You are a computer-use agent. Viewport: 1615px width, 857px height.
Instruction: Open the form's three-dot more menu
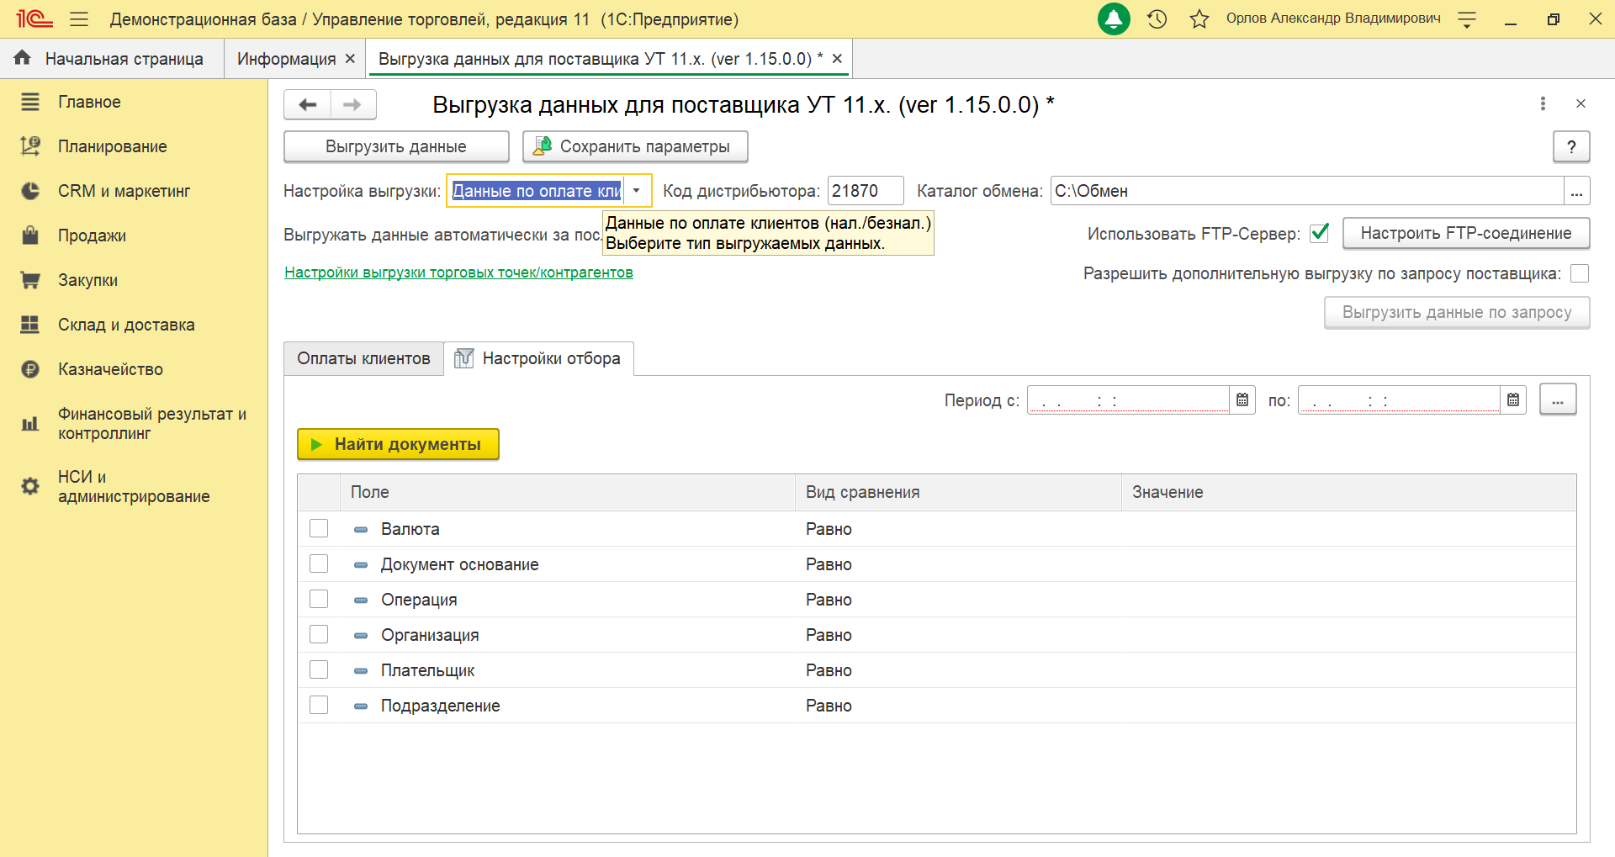coord(1543,103)
